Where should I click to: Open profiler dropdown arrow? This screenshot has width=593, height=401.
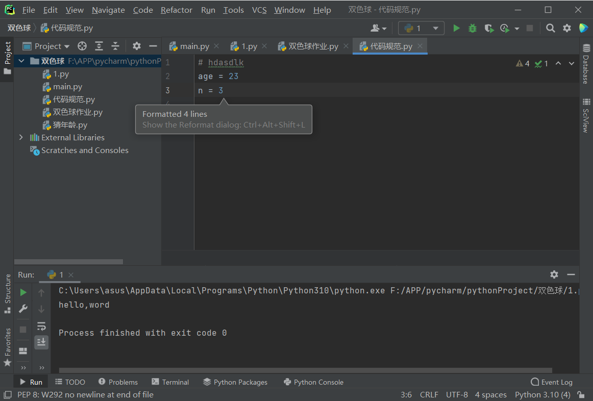coord(517,29)
